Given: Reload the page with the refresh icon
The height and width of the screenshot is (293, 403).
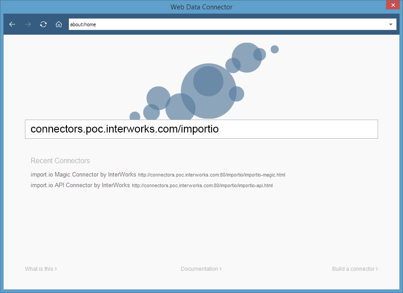Looking at the screenshot, I should 43,24.
